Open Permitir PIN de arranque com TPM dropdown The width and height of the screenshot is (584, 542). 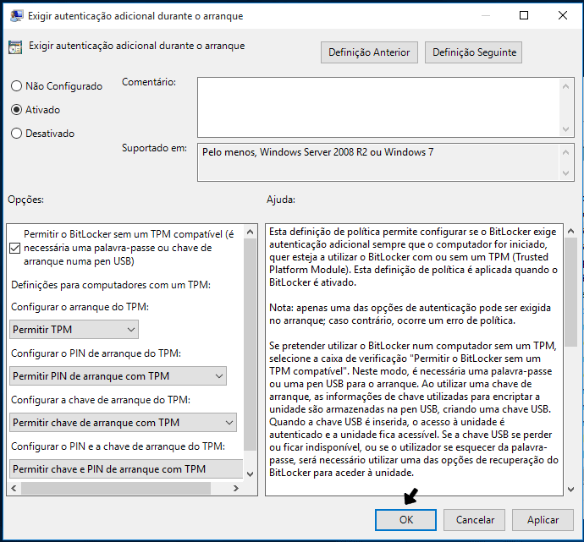tap(118, 376)
